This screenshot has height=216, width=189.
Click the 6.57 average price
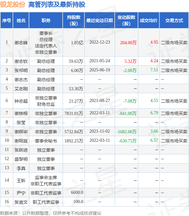click(x=154, y=141)
